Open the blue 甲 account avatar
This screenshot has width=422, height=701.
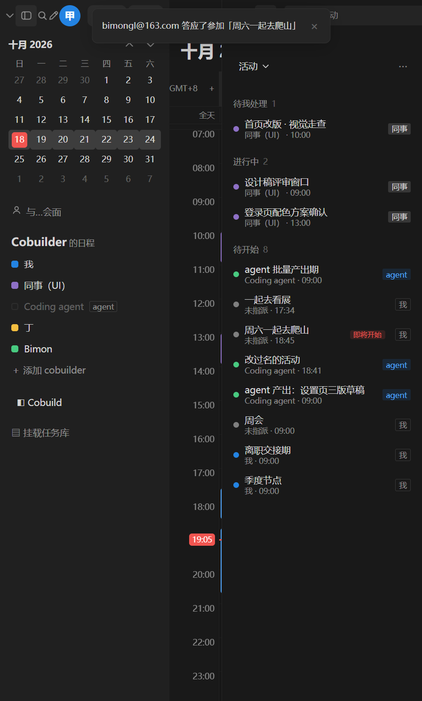70,16
